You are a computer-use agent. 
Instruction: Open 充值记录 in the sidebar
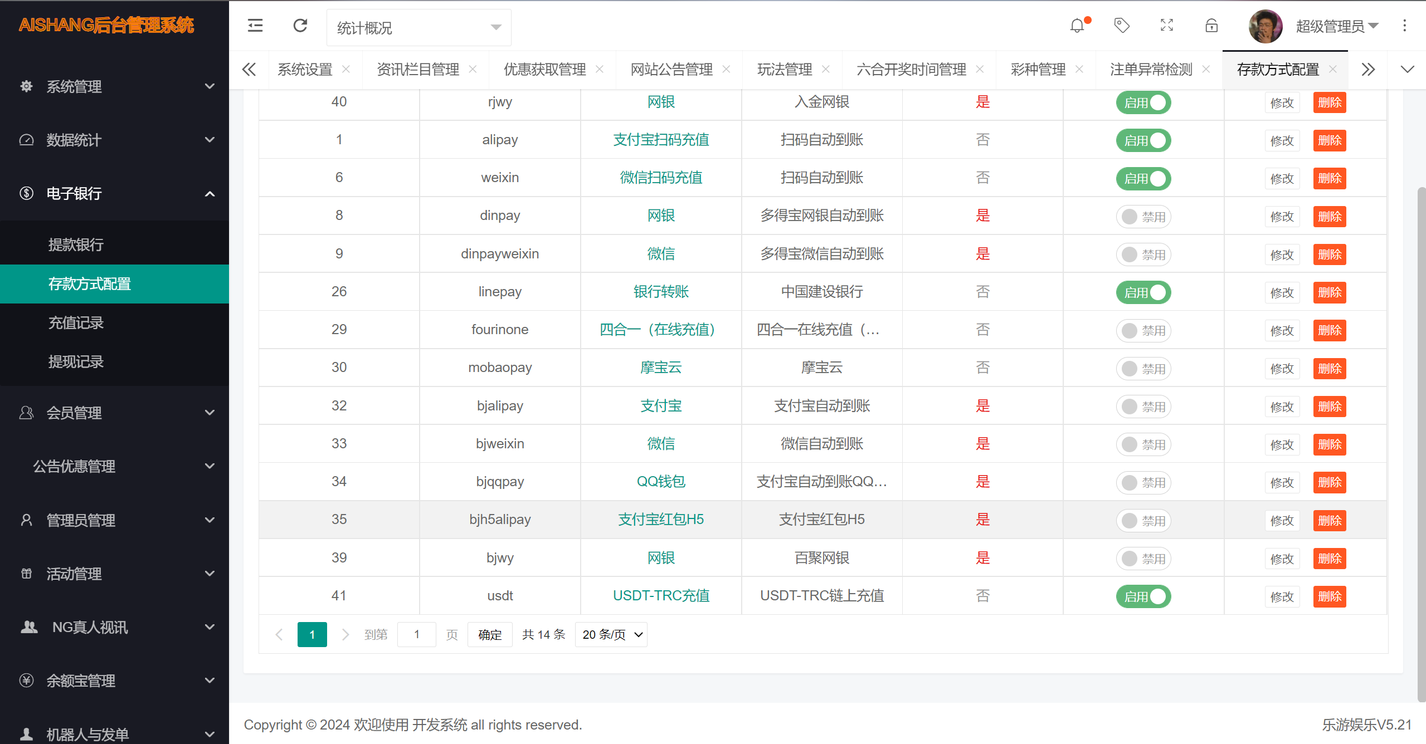(76, 323)
